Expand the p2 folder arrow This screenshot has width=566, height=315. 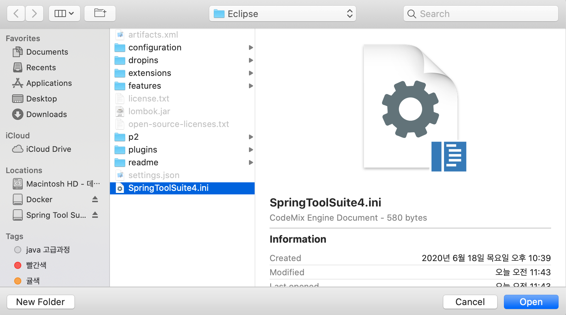[251, 137]
